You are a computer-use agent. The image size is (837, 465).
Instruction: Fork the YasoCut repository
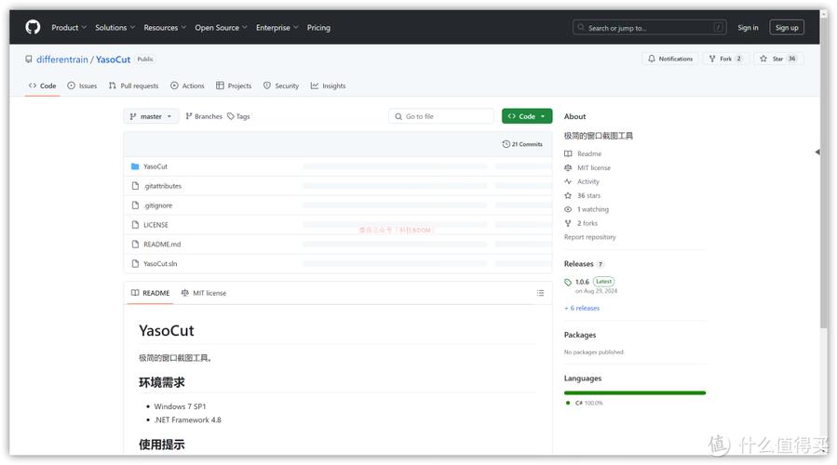(x=724, y=59)
